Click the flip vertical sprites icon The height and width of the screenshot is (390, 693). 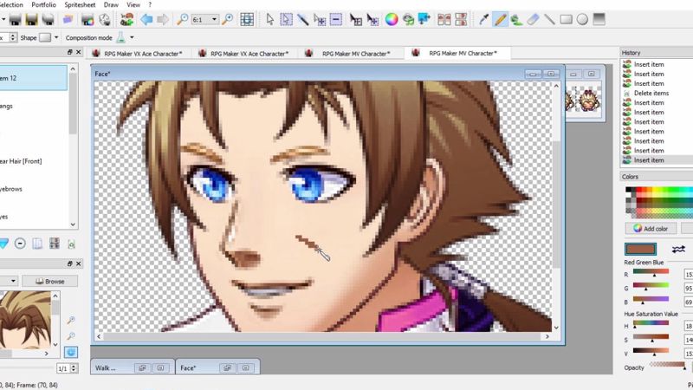click(x=461, y=19)
